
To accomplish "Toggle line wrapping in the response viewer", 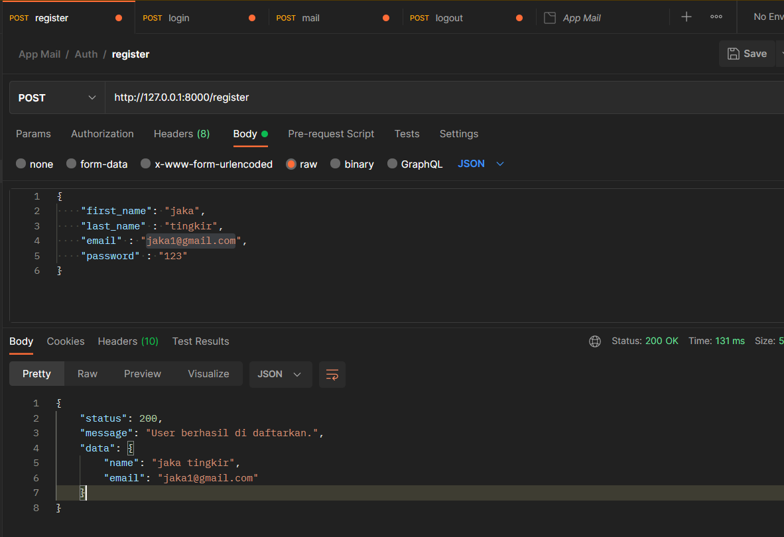I will tap(332, 374).
